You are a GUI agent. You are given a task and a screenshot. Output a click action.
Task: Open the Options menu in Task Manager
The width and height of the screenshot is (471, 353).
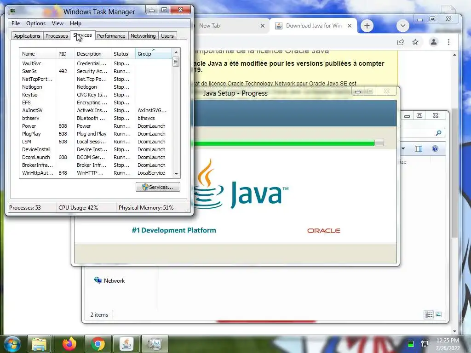coord(36,23)
